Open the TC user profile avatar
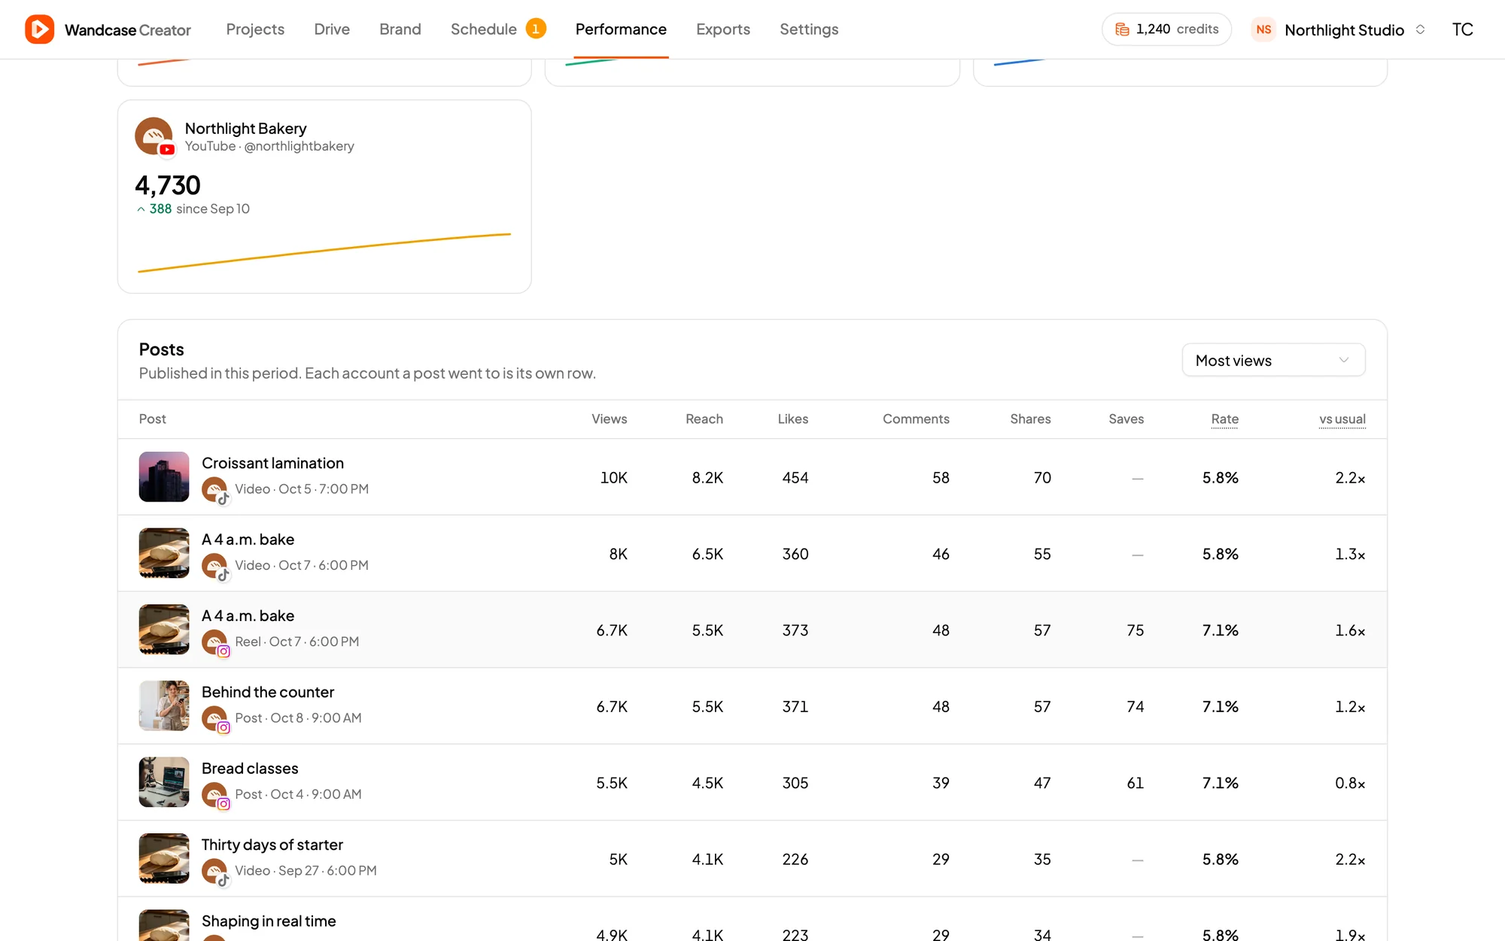 1462,29
